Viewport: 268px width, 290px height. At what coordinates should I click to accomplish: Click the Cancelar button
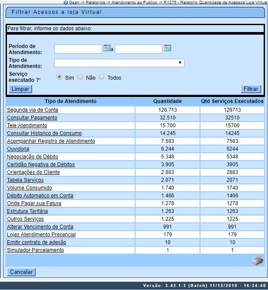(21, 272)
